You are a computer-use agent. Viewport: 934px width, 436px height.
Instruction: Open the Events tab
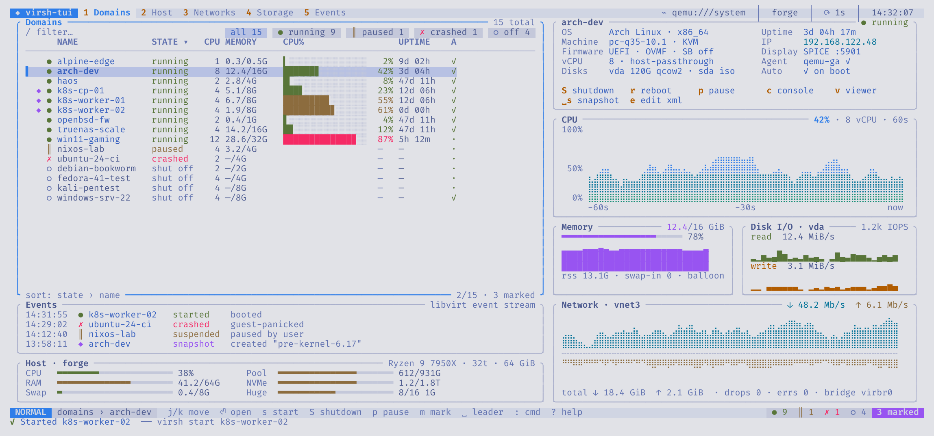[x=325, y=13]
